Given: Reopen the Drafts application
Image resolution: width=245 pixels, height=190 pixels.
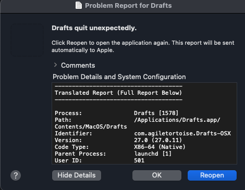Looking at the screenshot, I should pyautogui.click(x=212, y=175).
